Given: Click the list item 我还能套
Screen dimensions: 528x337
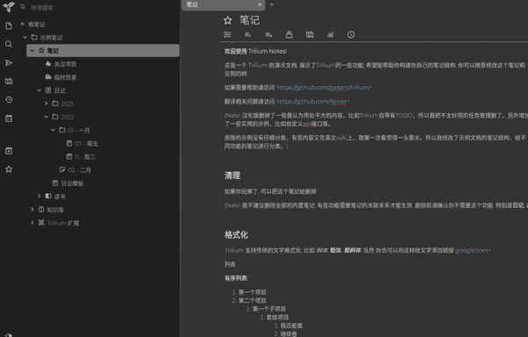Looking at the screenshot, I should click(291, 326).
